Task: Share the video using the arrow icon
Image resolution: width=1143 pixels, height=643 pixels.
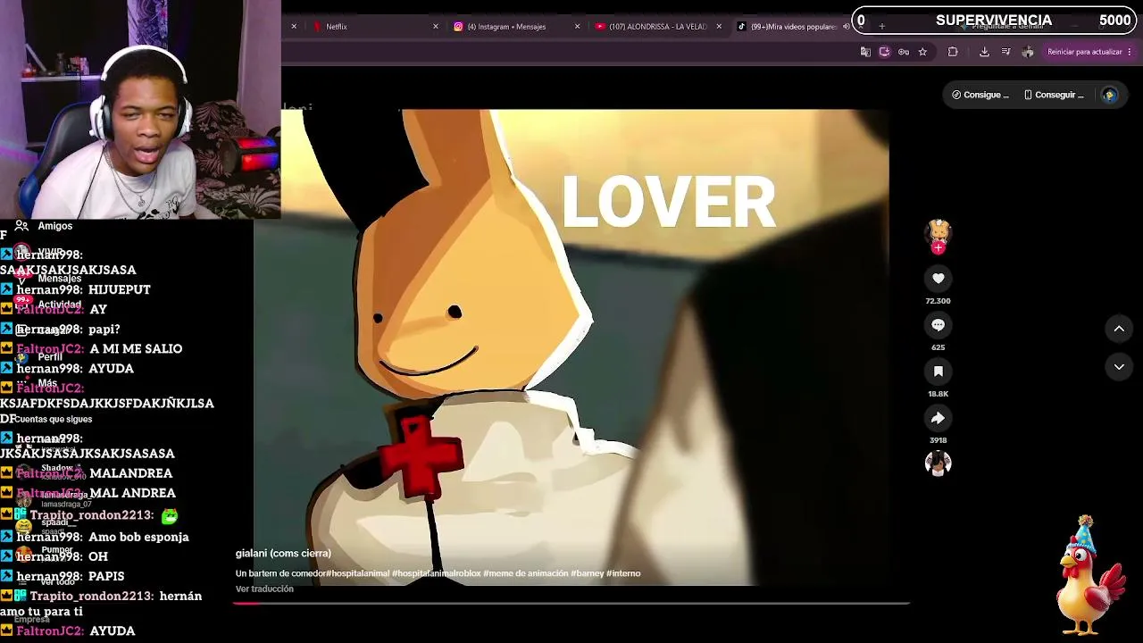Action: pos(938,418)
